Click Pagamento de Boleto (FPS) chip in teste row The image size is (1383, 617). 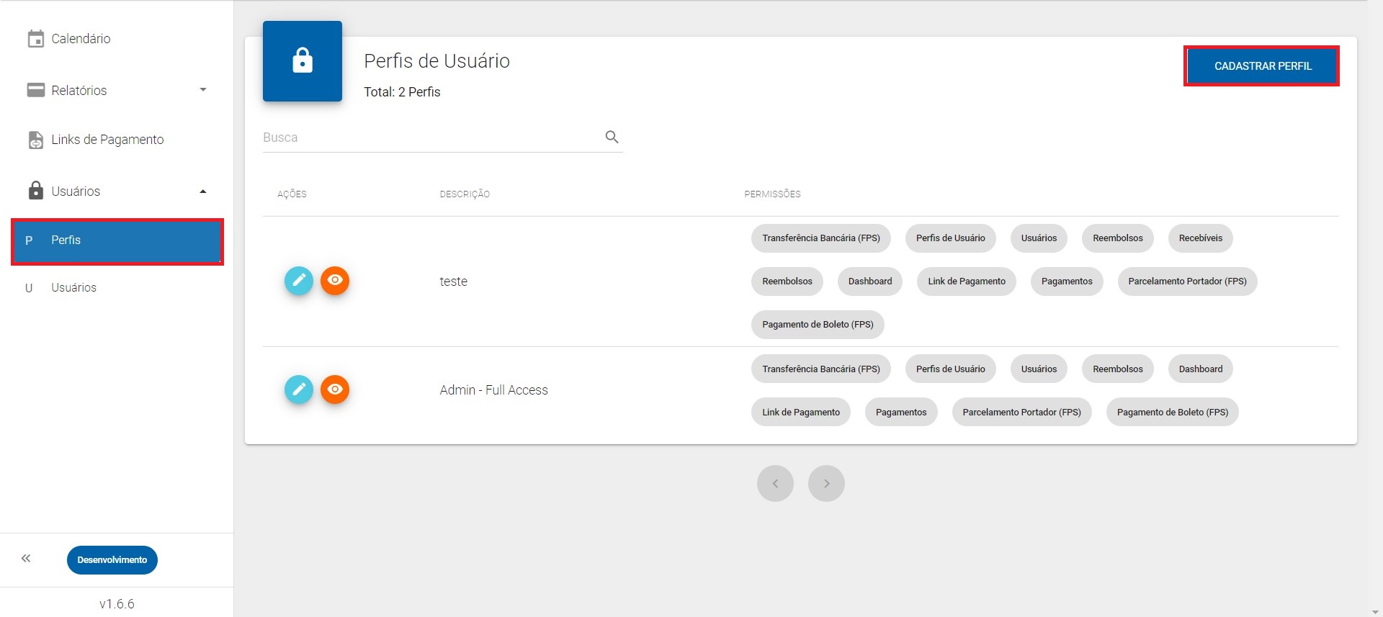[x=818, y=325]
